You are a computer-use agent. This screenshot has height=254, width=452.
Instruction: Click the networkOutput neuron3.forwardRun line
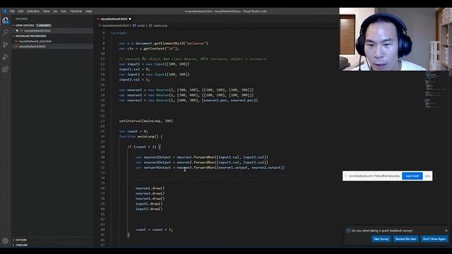pyautogui.click(x=210, y=168)
